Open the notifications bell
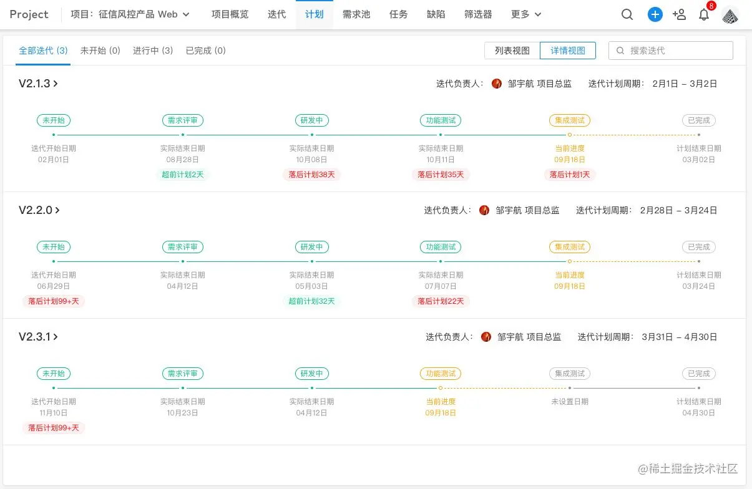This screenshot has width=752, height=489. (x=704, y=15)
